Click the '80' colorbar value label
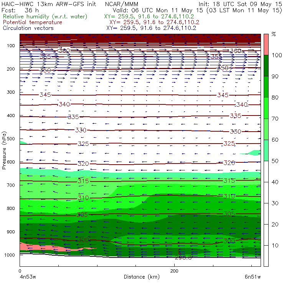 tap(275, 97)
